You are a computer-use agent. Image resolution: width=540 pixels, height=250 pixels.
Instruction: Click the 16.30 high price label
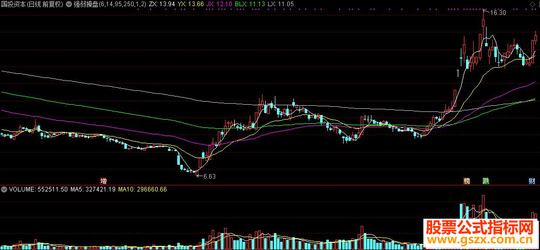pyautogui.click(x=498, y=13)
